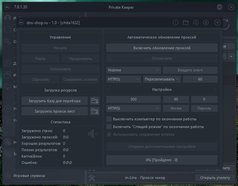The width and height of the screenshot is (238, 186).
Task: Toggle the muted speaker icon in Статистика
Action: 92,134
